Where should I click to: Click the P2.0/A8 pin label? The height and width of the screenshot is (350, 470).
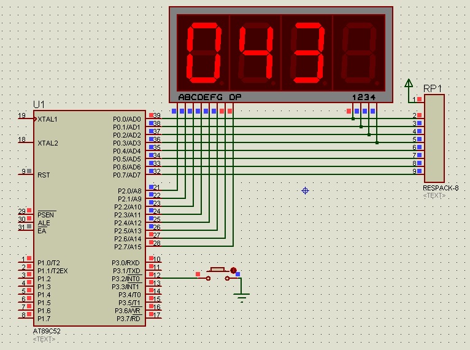coord(129,191)
